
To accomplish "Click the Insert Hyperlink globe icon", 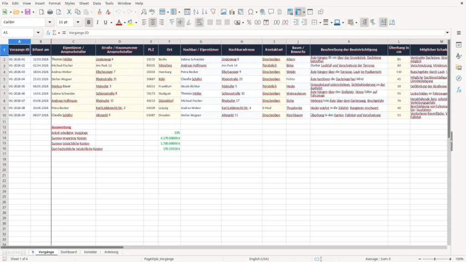I will [x=263, y=12].
